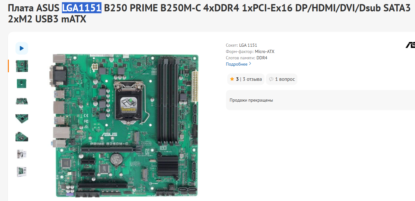Click the speech bubble question icon
The image size is (415, 201).
271,79
